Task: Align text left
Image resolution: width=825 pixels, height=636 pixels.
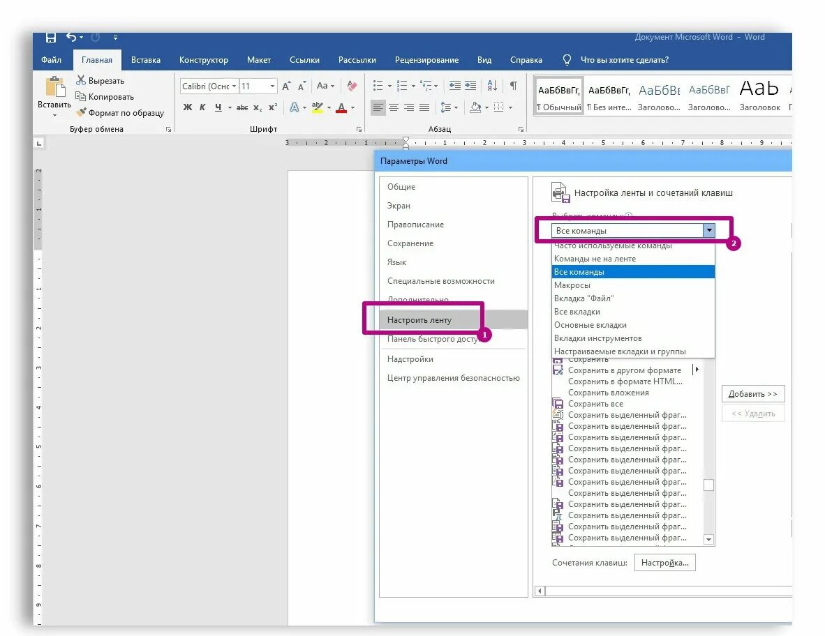Action: 378,108
